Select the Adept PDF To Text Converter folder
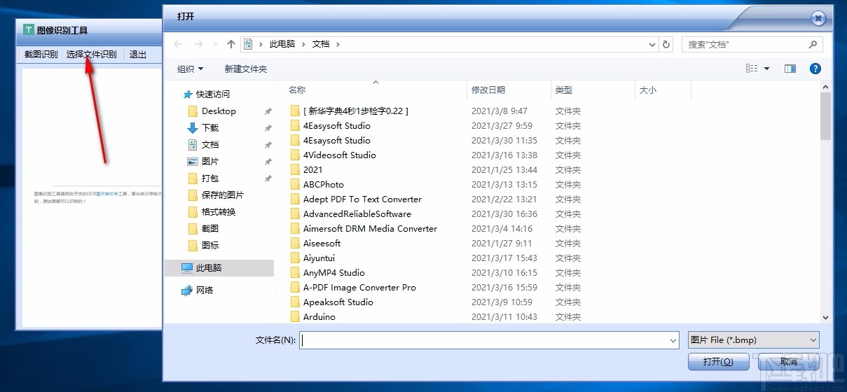This screenshot has width=847, height=392. (x=362, y=199)
